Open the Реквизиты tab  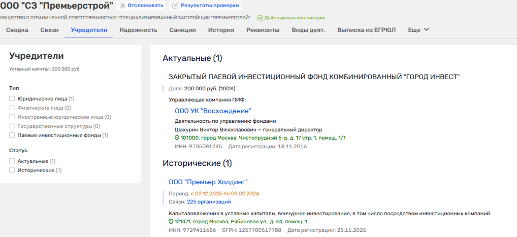pos(263,30)
